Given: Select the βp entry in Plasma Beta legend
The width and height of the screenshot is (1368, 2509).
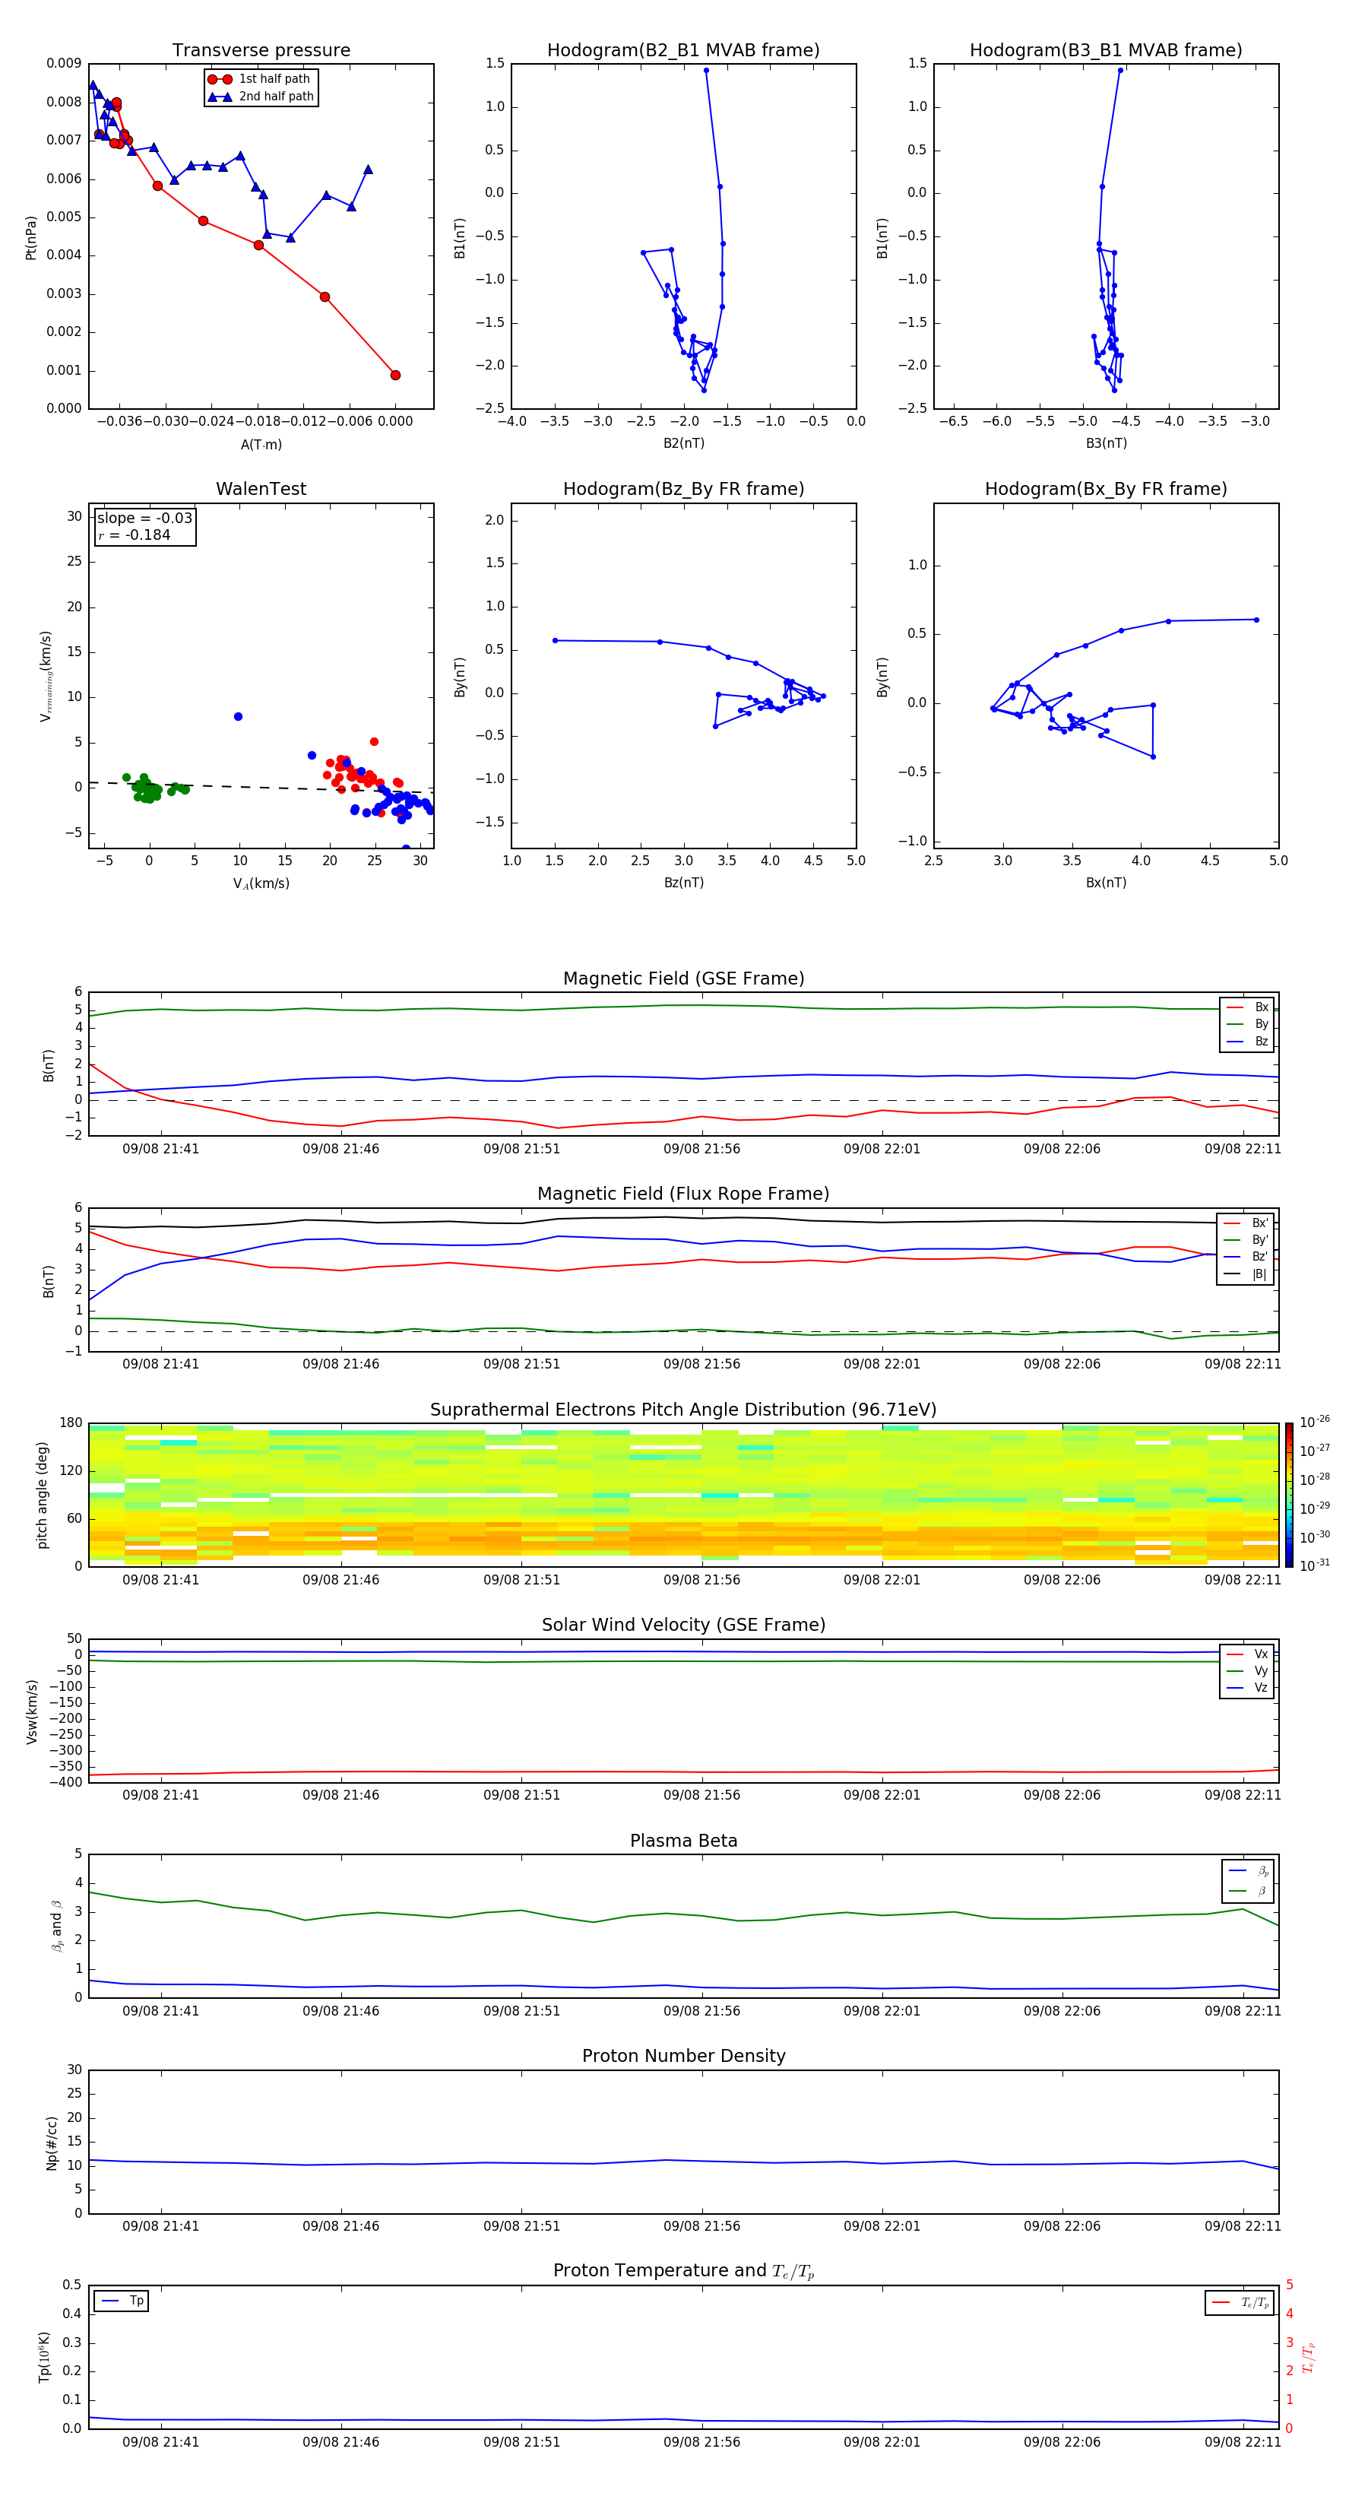Looking at the screenshot, I should coord(1248,1871).
